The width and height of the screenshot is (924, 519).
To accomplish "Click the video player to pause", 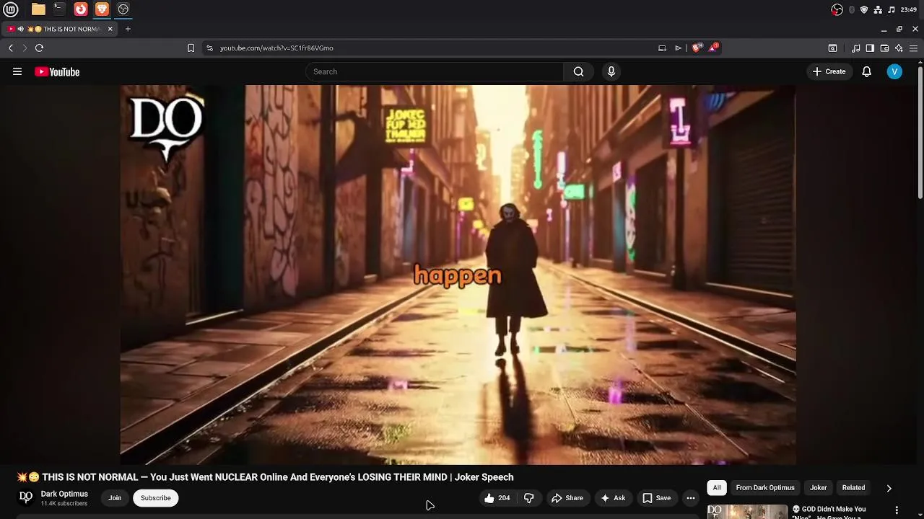I will click(458, 275).
